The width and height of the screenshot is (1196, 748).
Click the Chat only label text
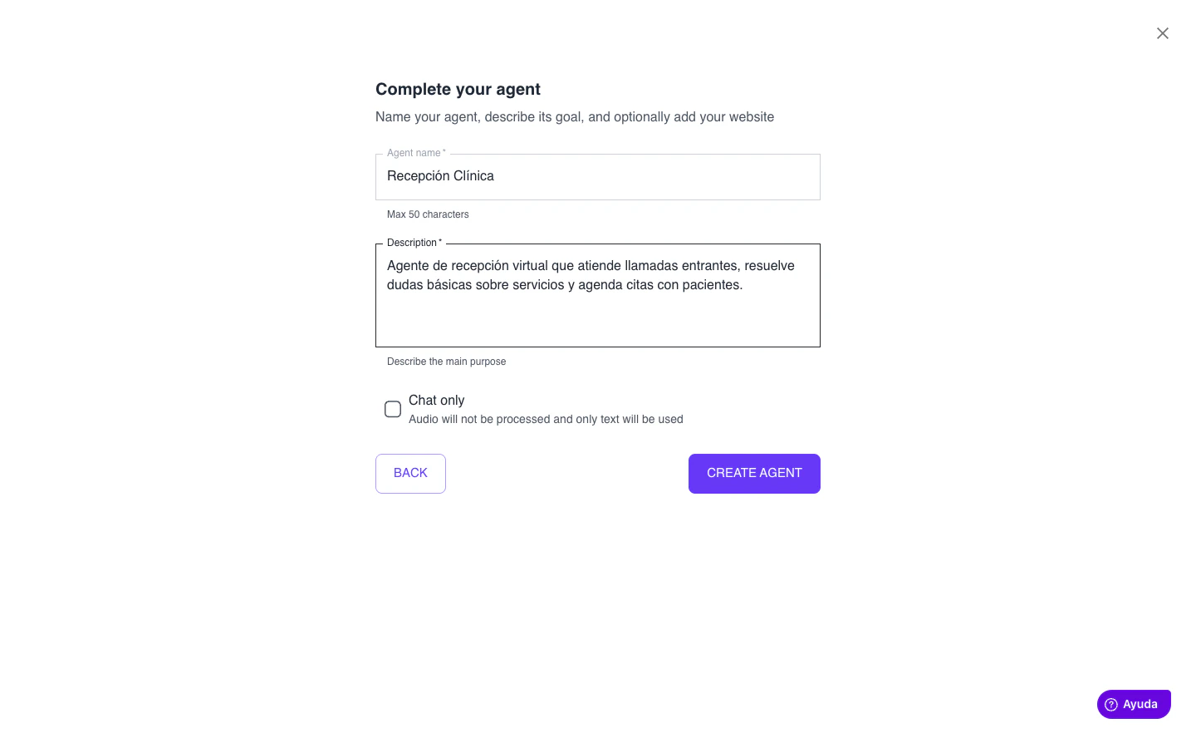click(x=436, y=400)
